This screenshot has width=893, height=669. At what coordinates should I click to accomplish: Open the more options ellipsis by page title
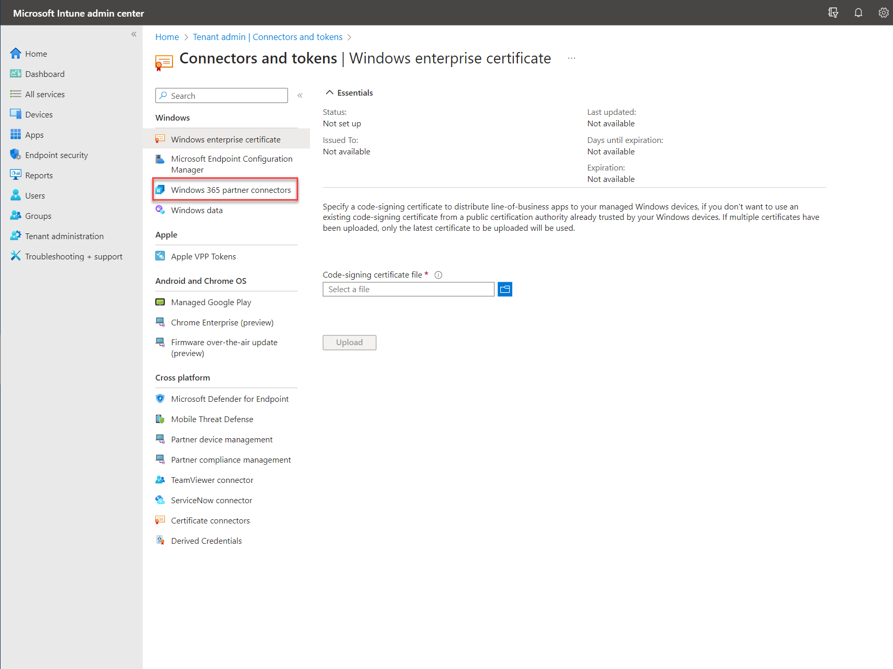[x=571, y=58]
